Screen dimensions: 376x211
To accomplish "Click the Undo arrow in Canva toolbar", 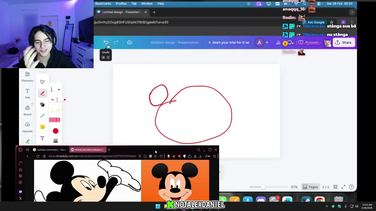I will point(106,42).
